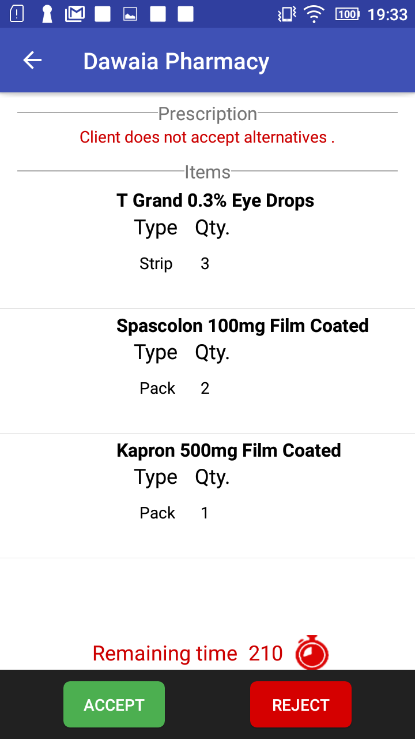415x739 pixels.
Task: Click the red stopwatch timer icon
Action: [312, 653]
